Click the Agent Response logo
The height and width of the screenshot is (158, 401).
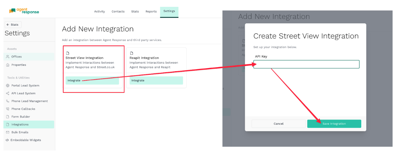click(x=24, y=11)
